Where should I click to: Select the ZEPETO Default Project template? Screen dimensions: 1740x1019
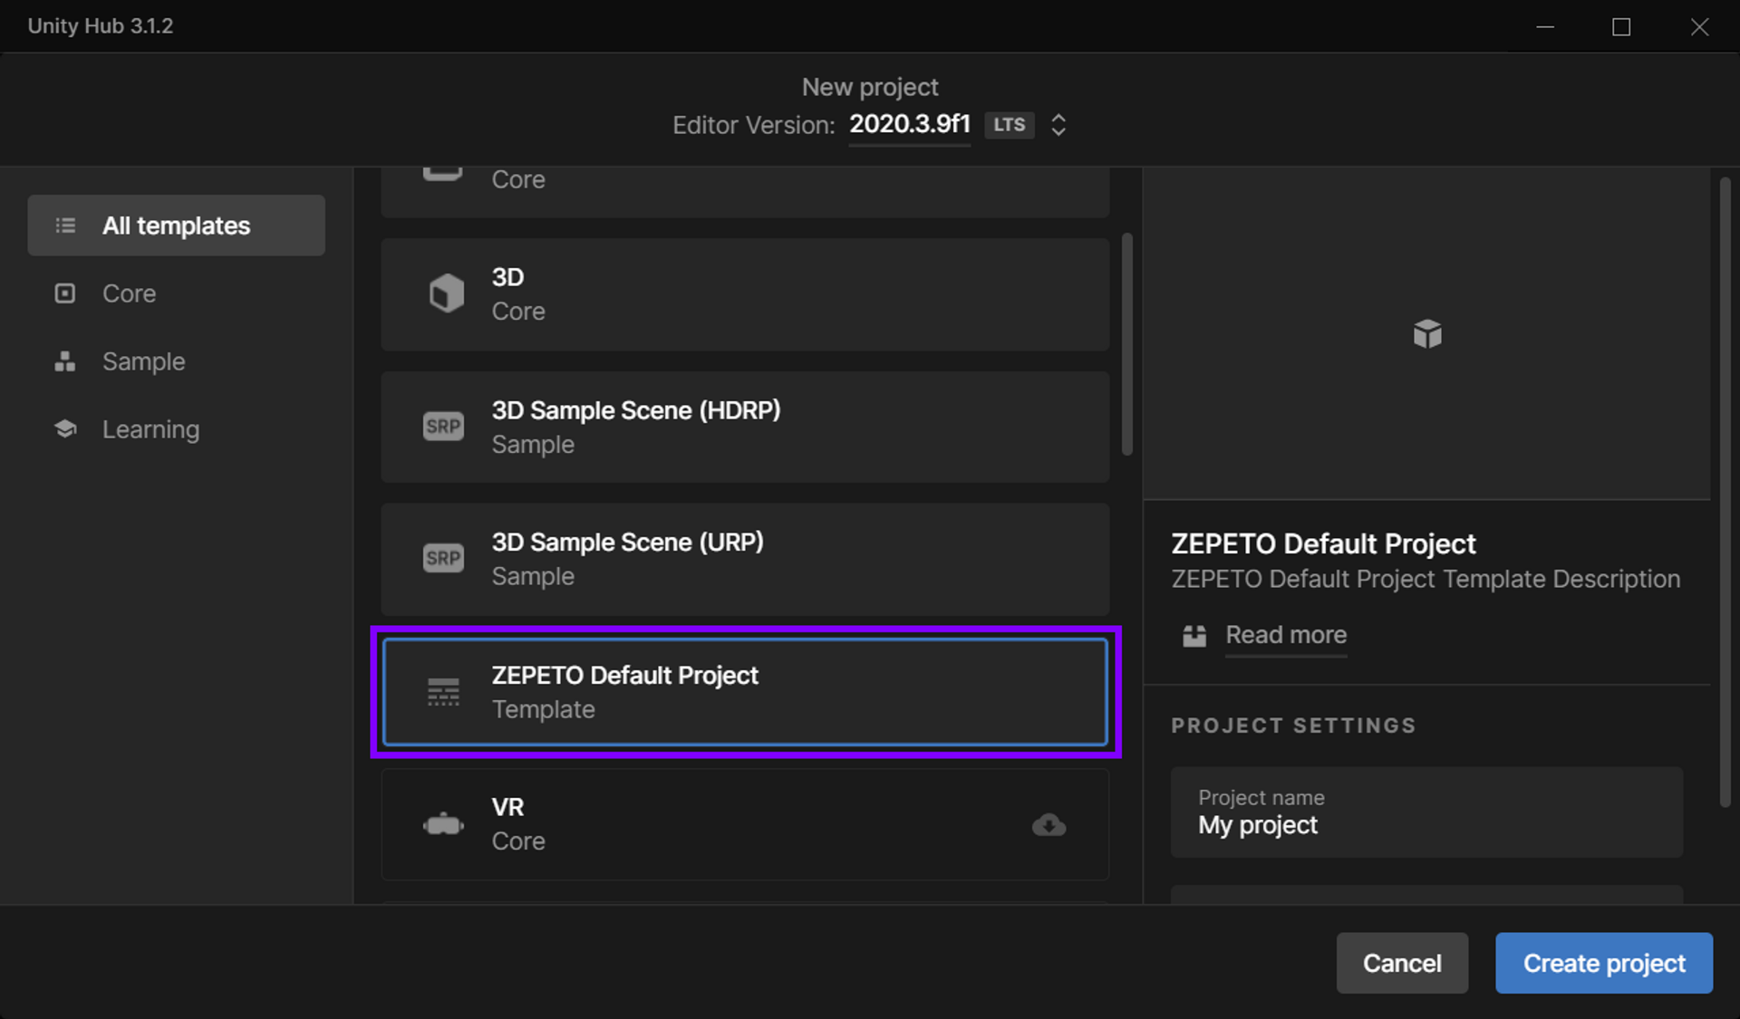pos(745,692)
